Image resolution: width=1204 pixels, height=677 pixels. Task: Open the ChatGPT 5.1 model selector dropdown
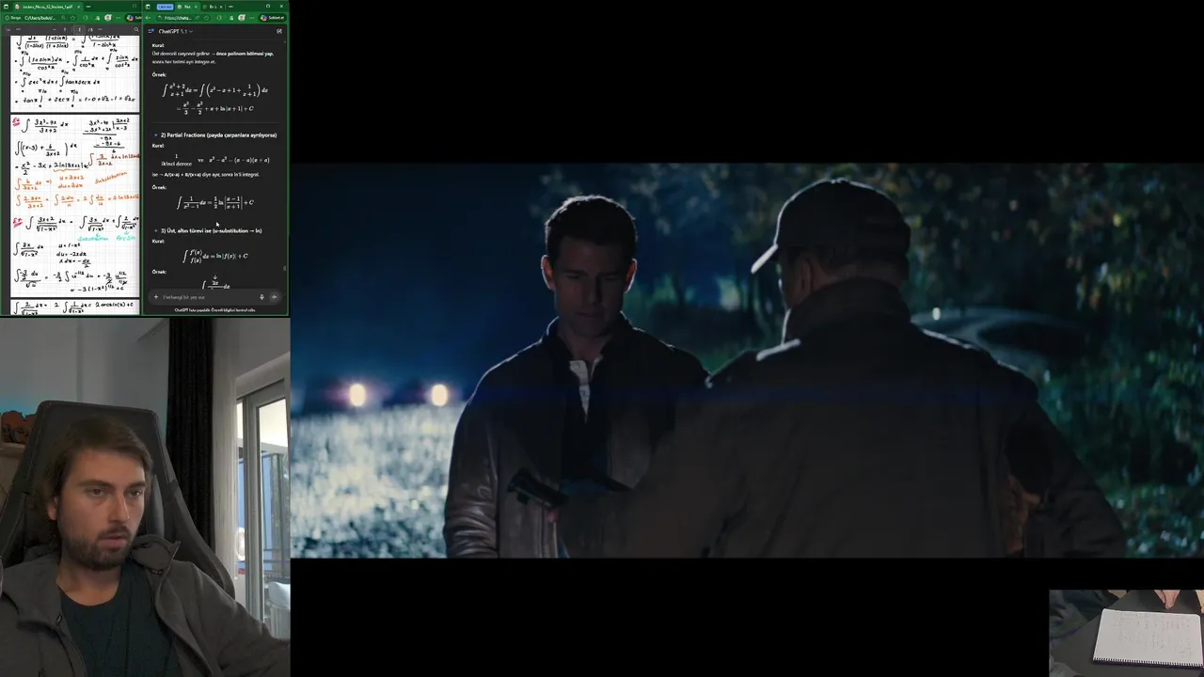pos(176,31)
